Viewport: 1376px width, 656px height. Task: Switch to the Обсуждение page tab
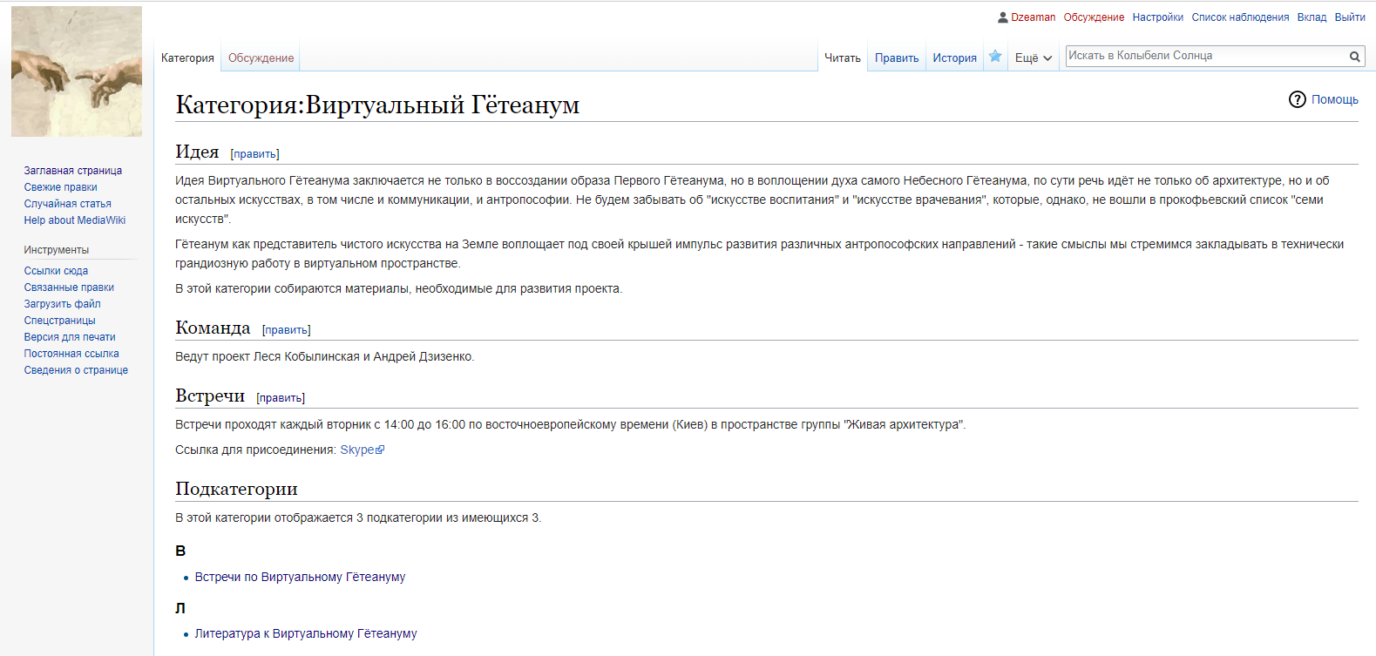click(x=261, y=58)
